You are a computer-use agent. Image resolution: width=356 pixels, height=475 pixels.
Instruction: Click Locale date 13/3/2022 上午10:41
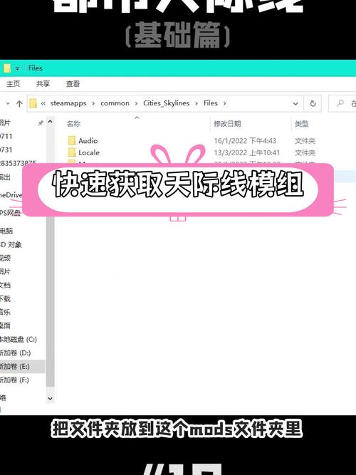(247, 152)
